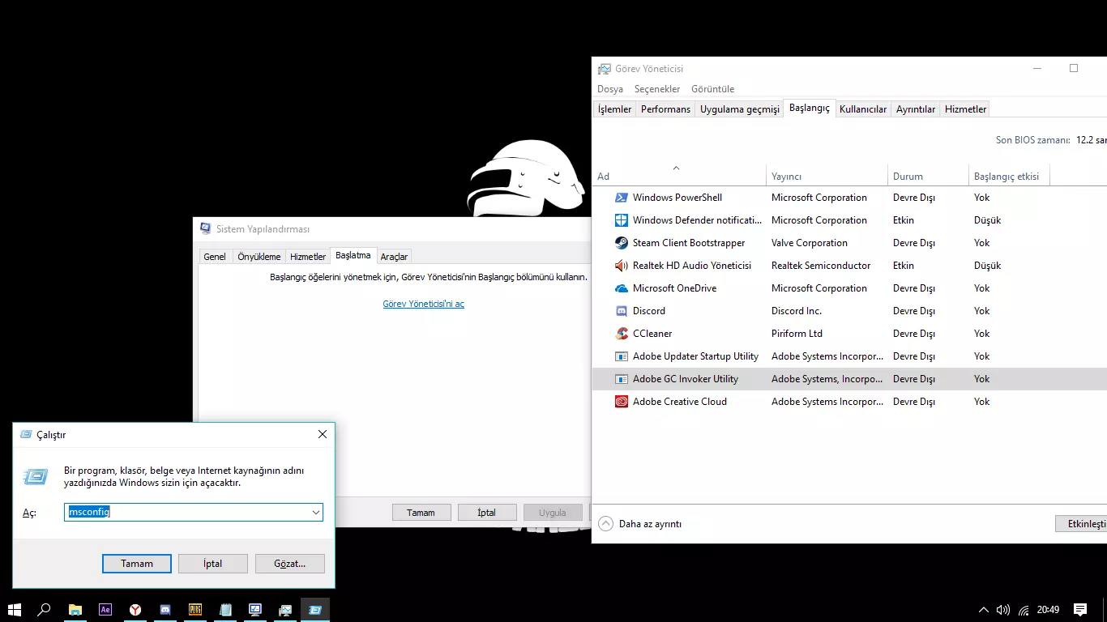The image size is (1107, 622).
Task: Open After Effects from the taskbar
Action: click(105, 610)
